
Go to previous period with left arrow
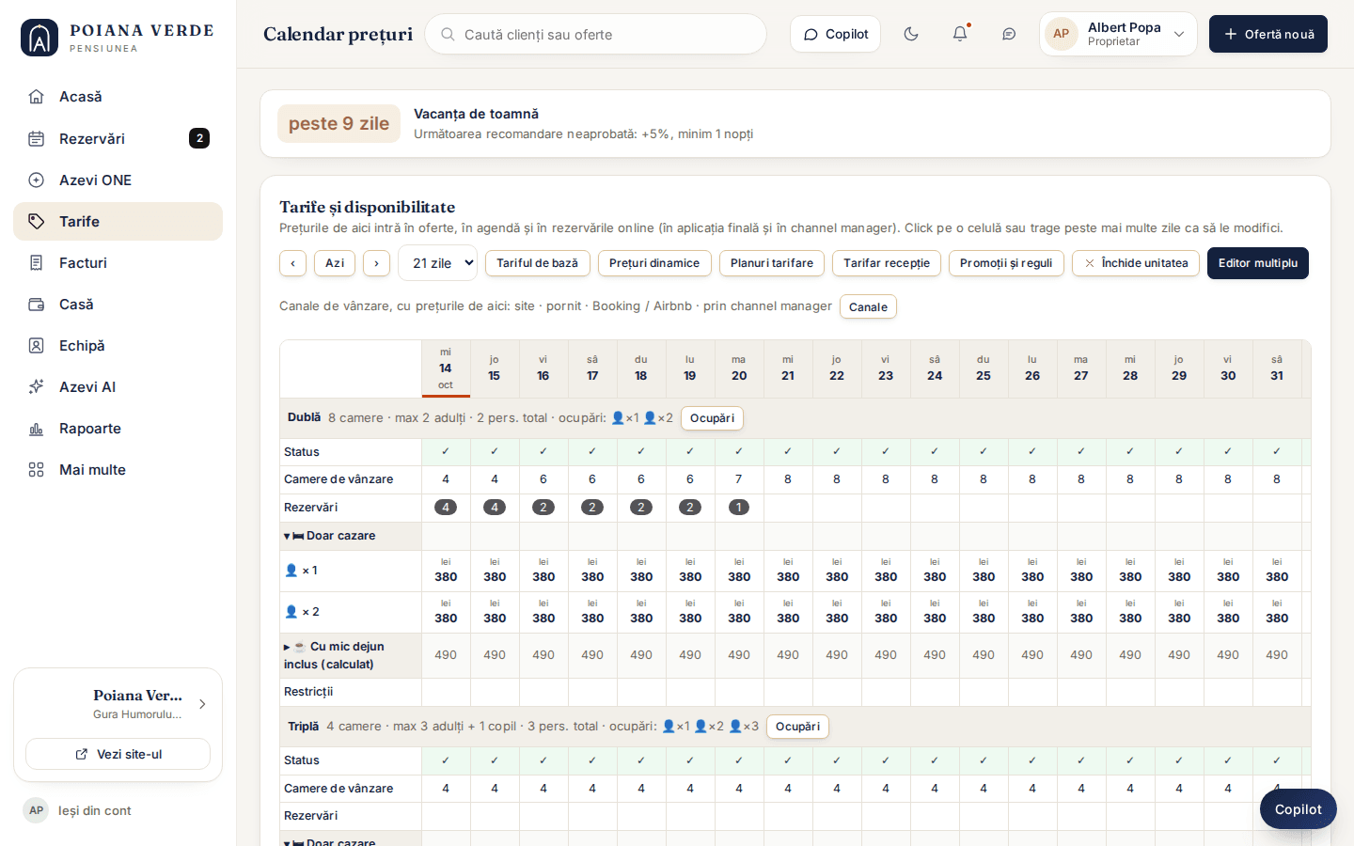[x=292, y=263]
